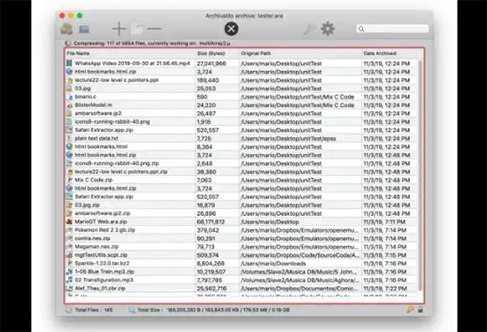The height and width of the screenshot is (332, 487).
Task: Select ambarsoftware.jp2 file name
Action: [98, 113]
